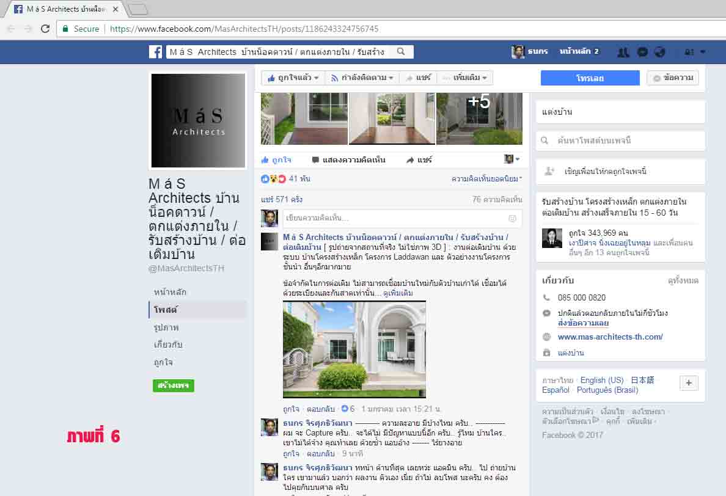Select หน้าหลัก in the page sidebar
Viewport: 726px width, 496px height.
[x=170, y=292]
